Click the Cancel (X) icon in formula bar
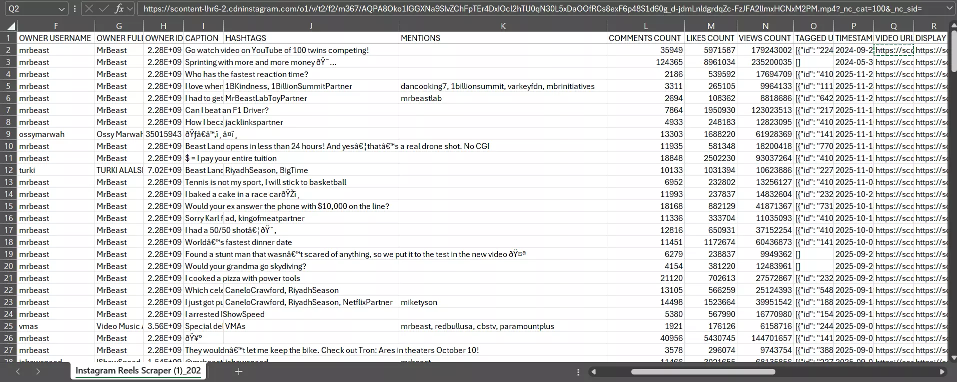The image size is (957, 382). pyautogui.click(x=89, y=8)
